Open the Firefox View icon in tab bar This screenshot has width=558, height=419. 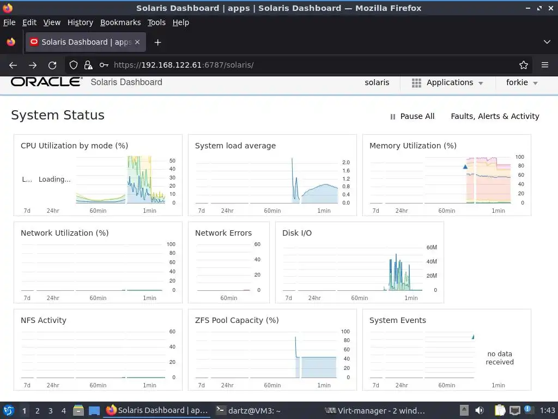11,42
